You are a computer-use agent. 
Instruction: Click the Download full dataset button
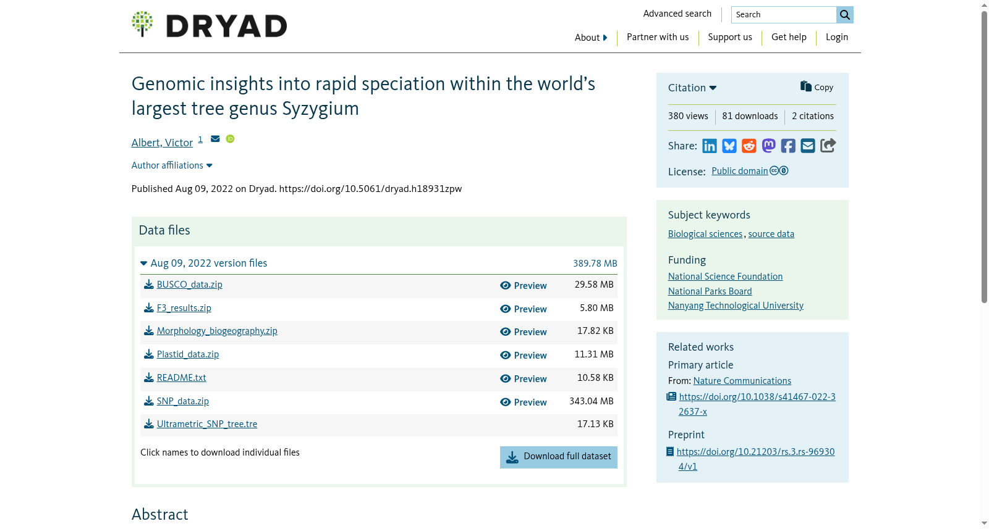[559, 457]
